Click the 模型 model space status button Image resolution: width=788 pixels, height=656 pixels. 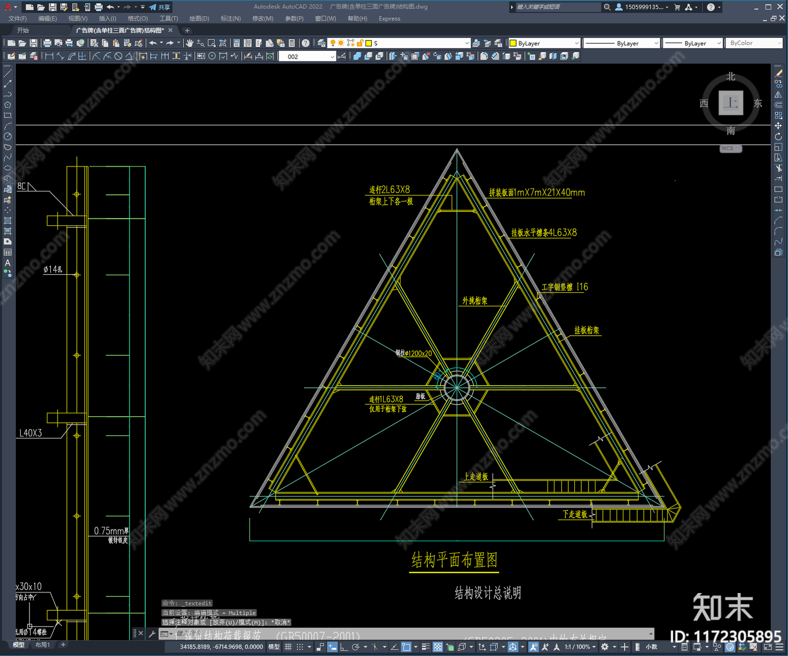(274, 647)
